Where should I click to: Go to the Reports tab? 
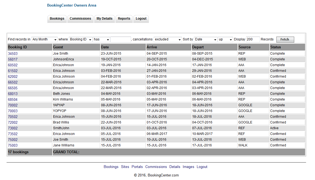click(124, 19)
